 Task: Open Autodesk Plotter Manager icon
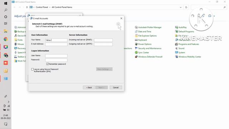tap(136, 27)
